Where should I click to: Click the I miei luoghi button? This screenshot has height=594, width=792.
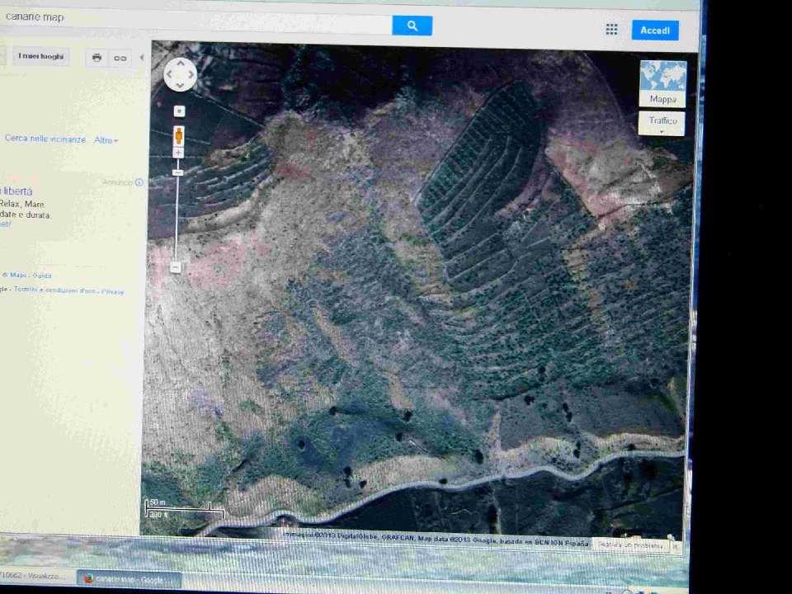(x=41, y=56)
